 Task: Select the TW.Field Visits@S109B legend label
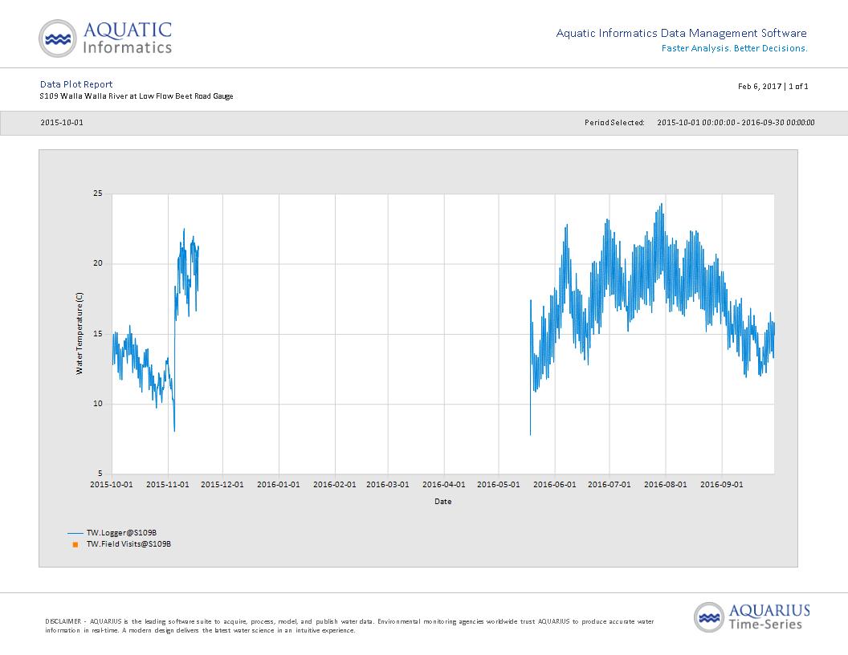[128, 544]
